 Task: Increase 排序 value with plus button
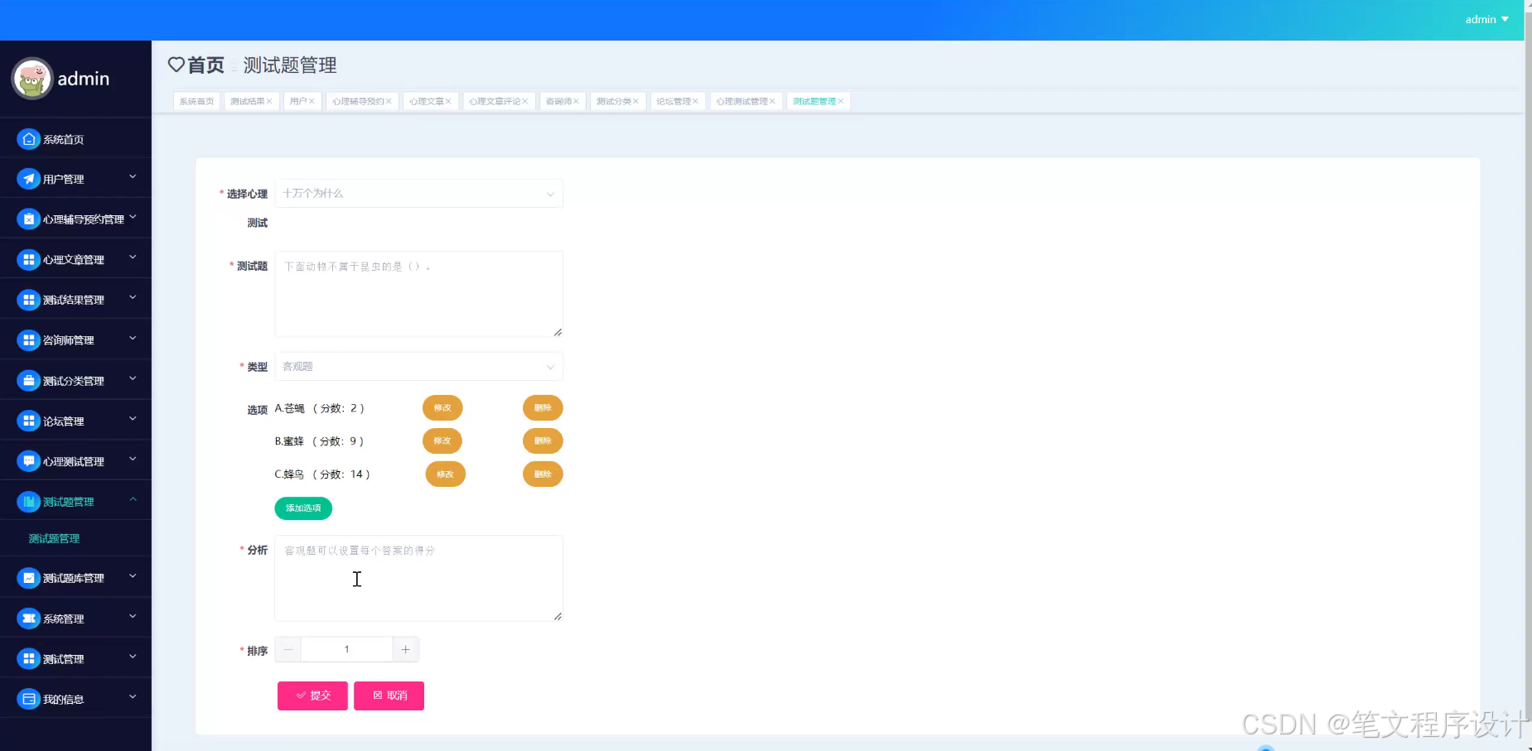405,649
